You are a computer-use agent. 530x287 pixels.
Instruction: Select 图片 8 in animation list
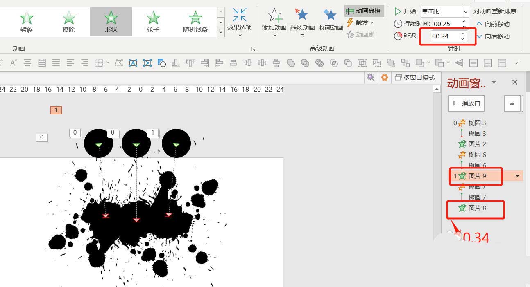tap(477, 208)
